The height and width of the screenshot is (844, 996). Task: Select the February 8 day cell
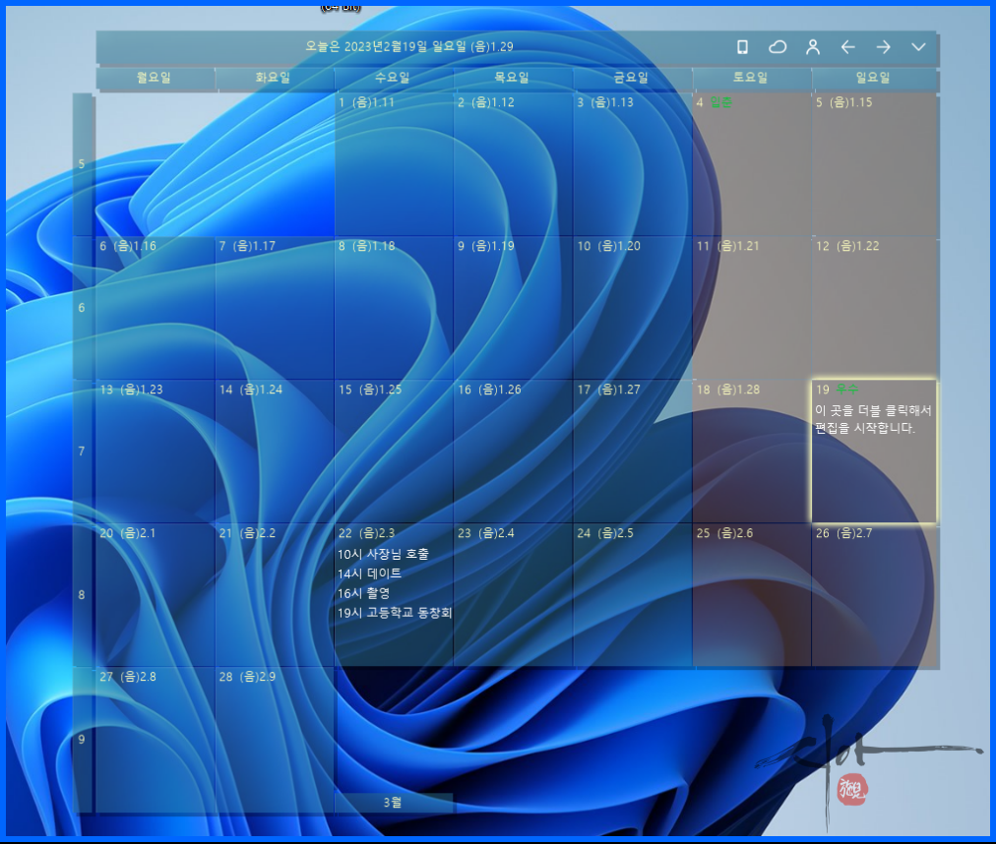click(x=394, y=308)
